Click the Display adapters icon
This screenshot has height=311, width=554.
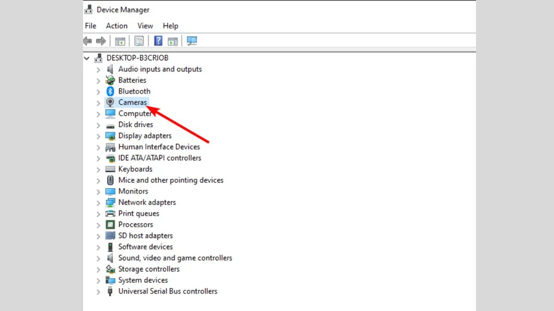110,136
